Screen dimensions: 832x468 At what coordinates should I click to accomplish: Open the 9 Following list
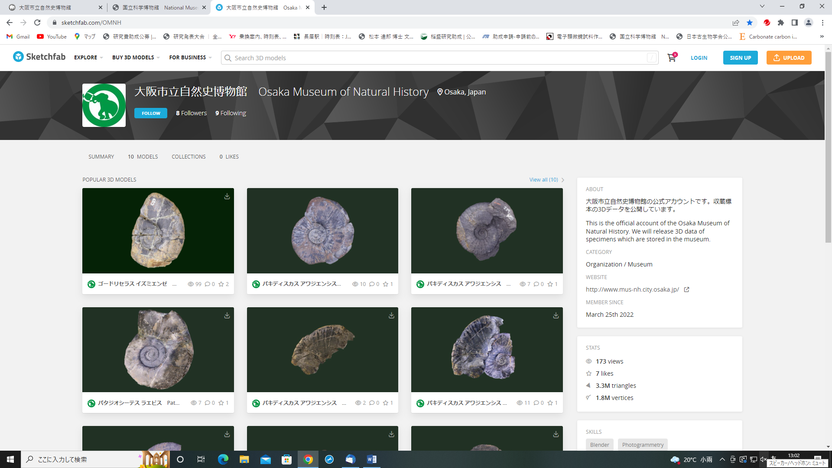(x=231, y=113)
